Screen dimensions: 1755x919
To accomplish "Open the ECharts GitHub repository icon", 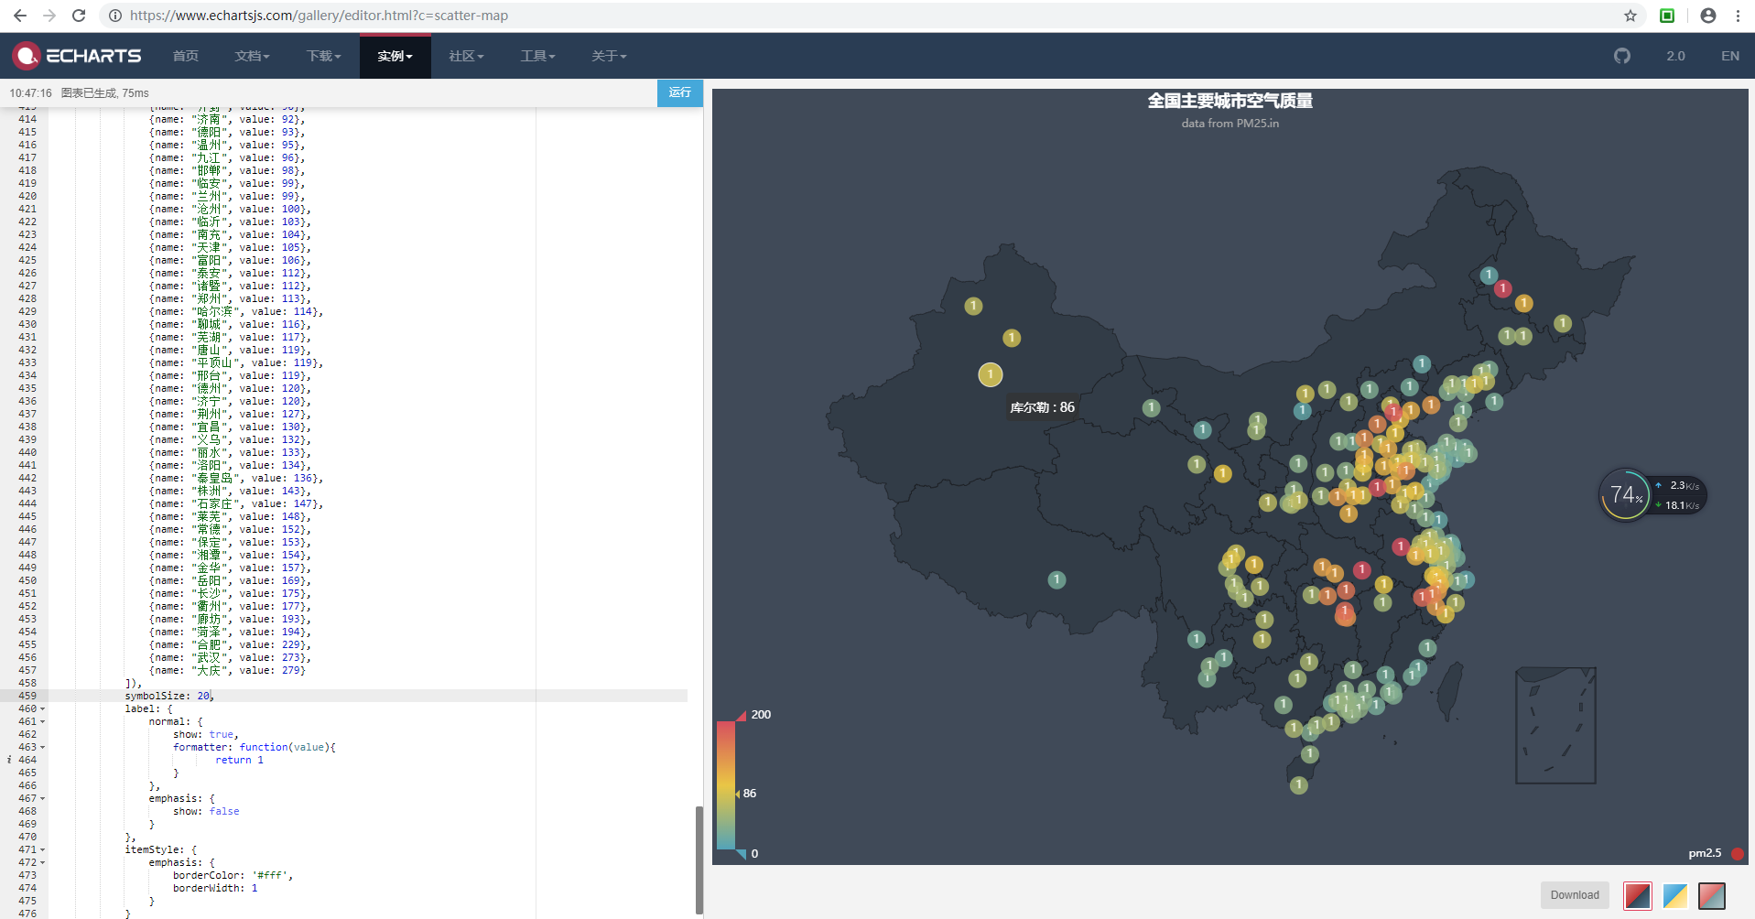I will [x=1622, y=56].
